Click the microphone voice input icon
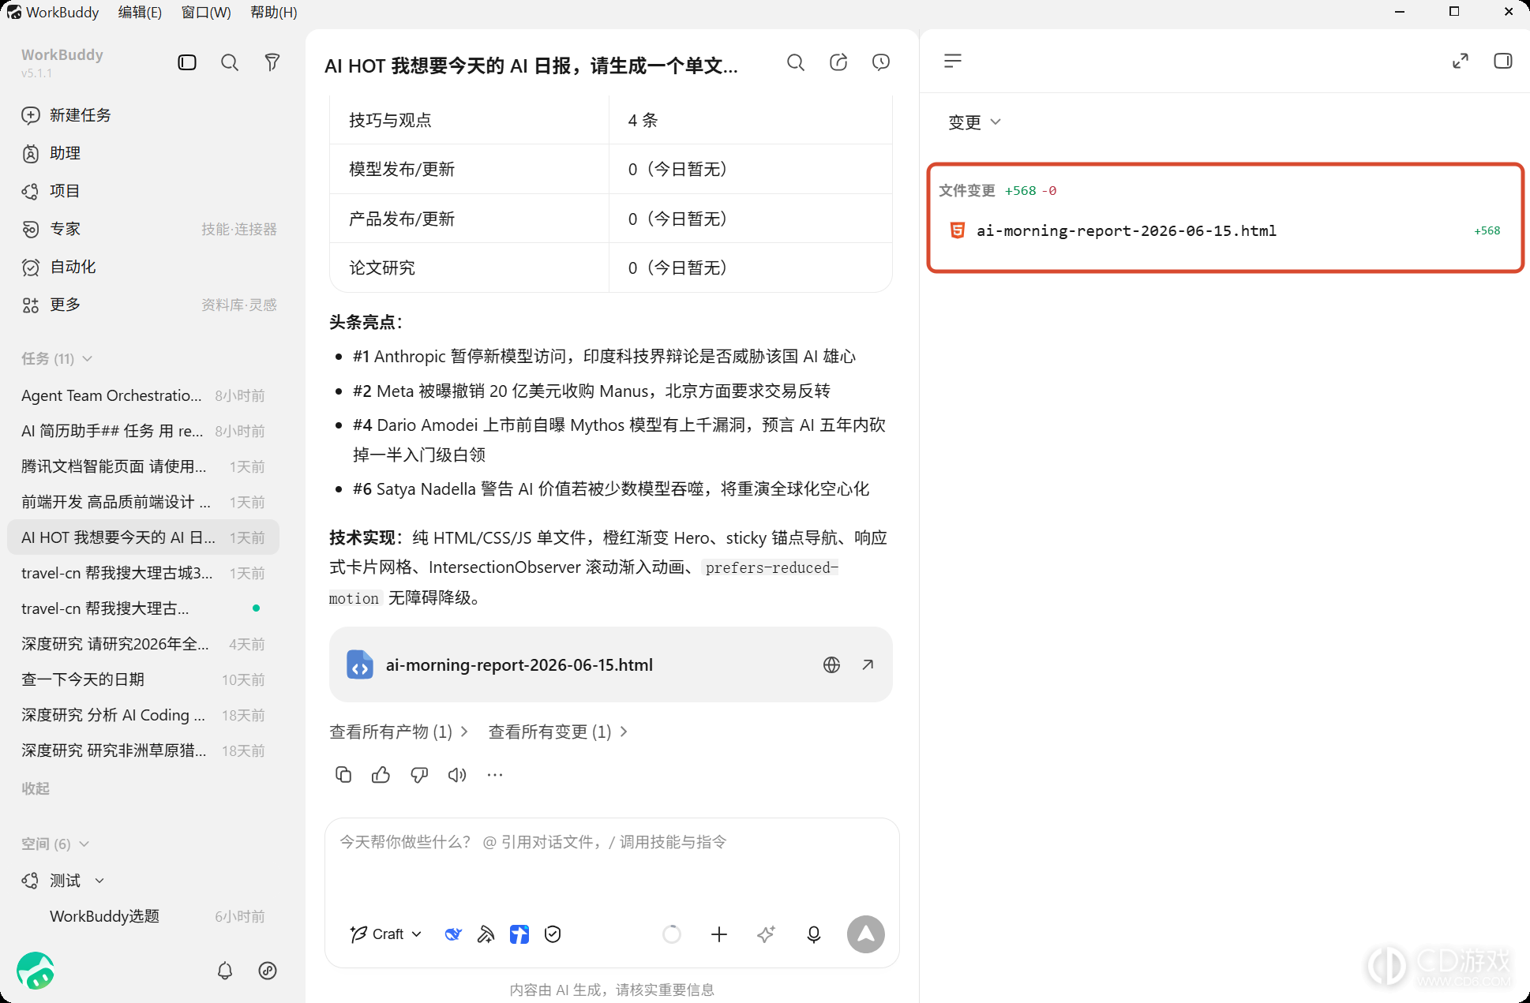 coord(814,934)
